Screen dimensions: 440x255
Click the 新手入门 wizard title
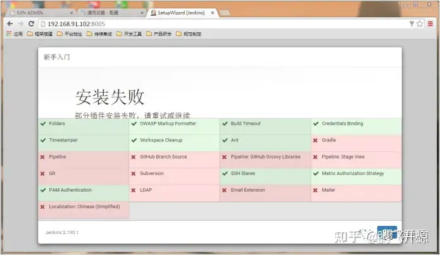(x=57, y=57)
